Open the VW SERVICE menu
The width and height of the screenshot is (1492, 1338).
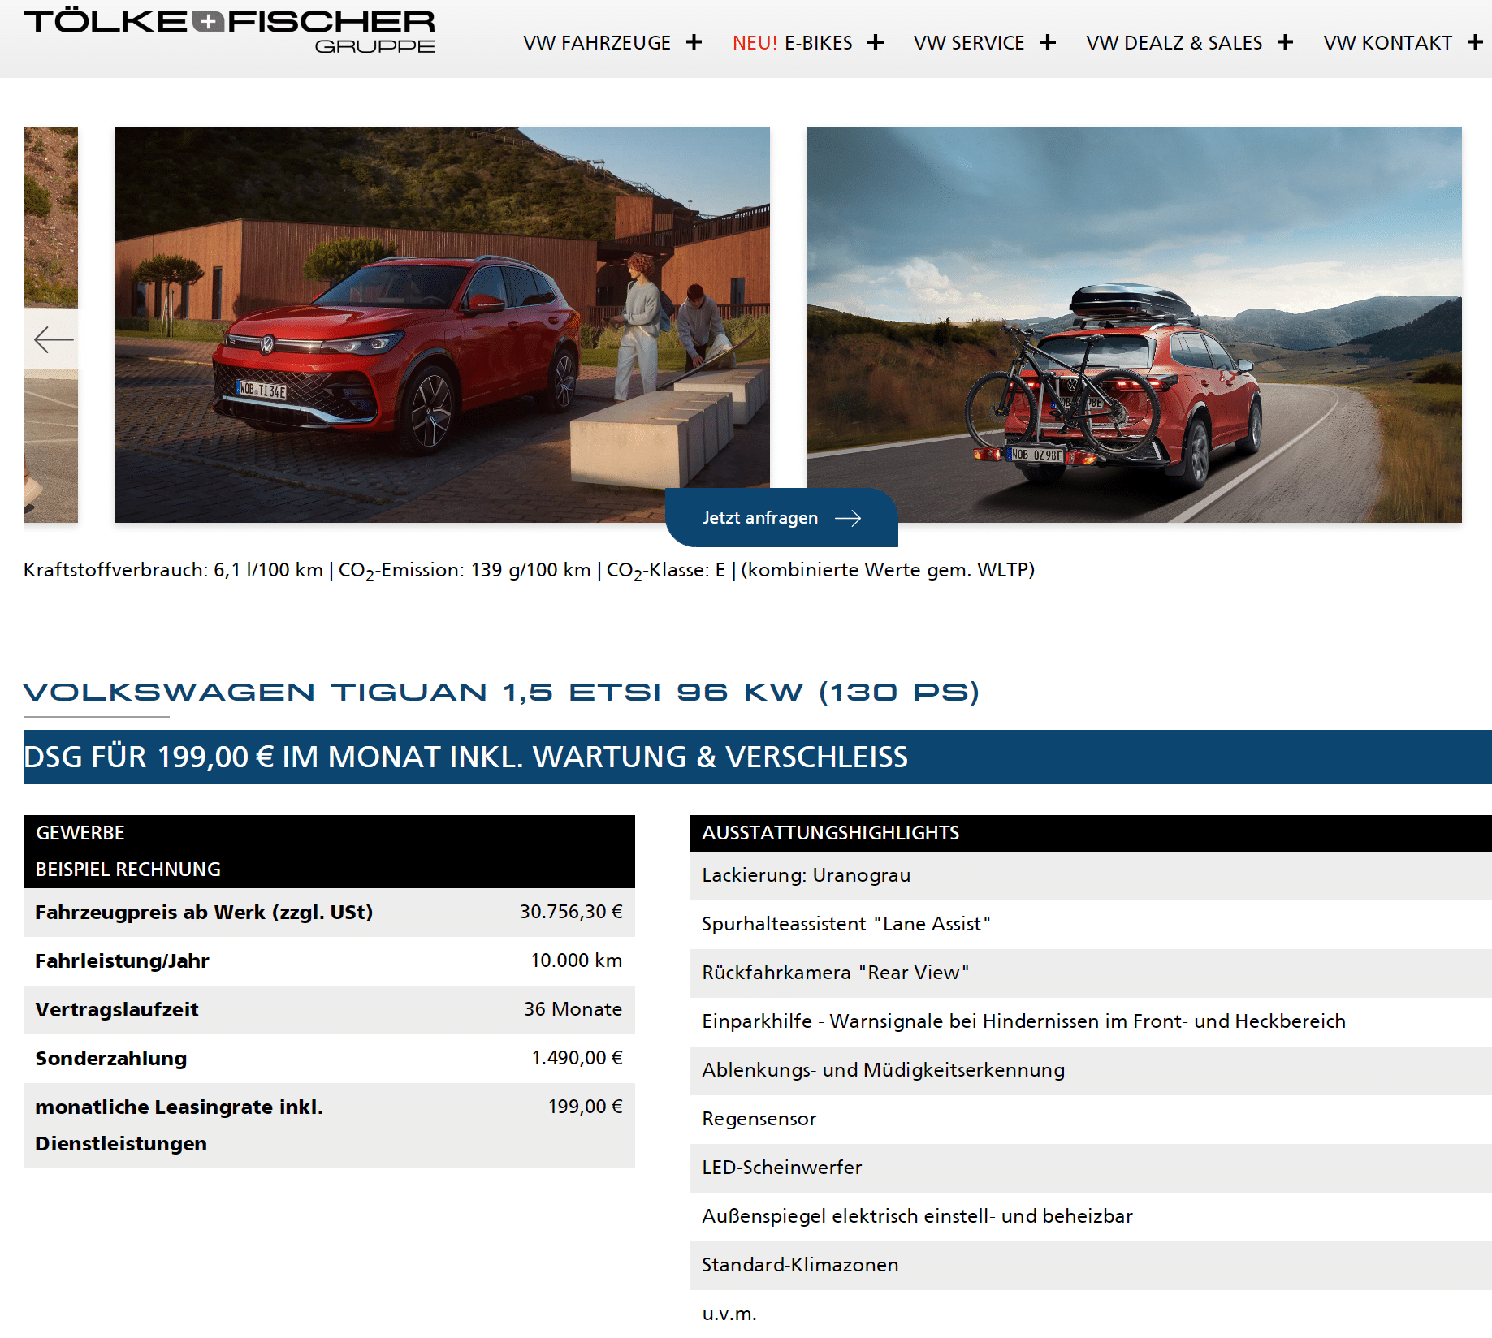969,43
